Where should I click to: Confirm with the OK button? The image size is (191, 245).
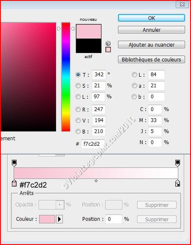(x=152, y=18)
